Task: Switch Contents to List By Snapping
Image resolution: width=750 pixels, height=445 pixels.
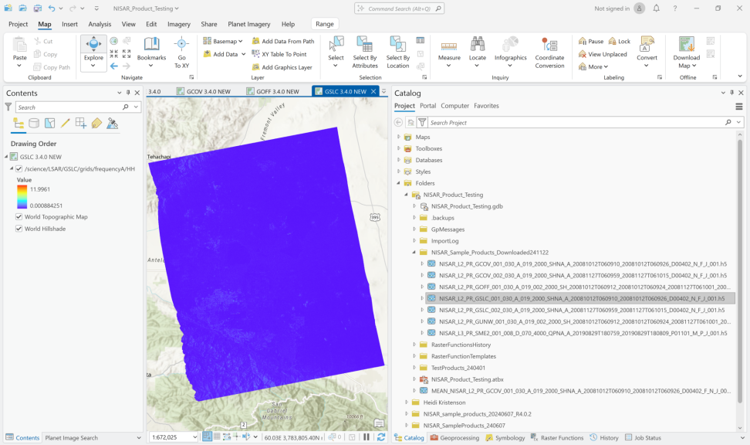Action: (81, 124)
